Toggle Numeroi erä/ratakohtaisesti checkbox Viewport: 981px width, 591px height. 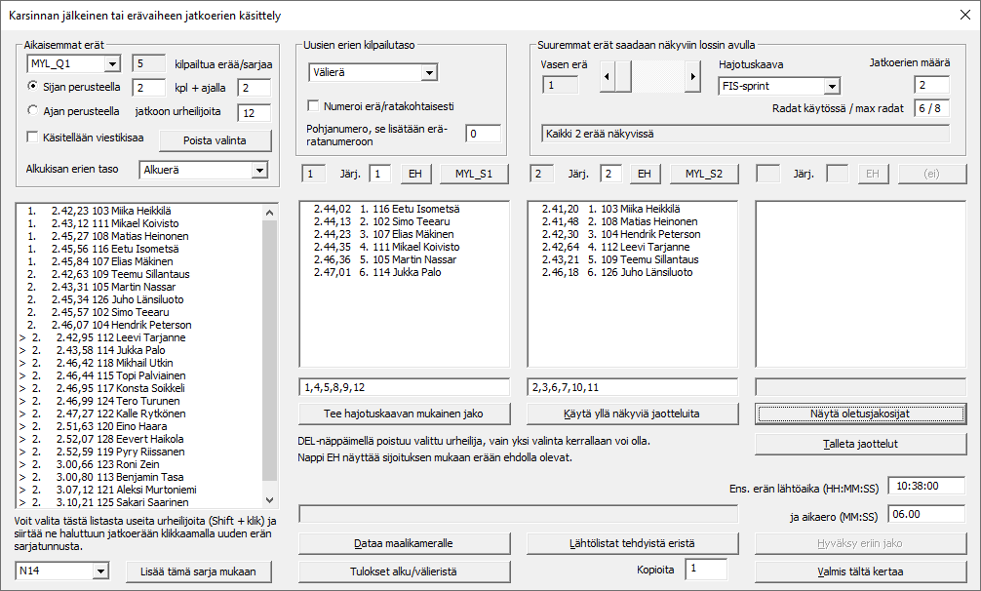point(314,105)
